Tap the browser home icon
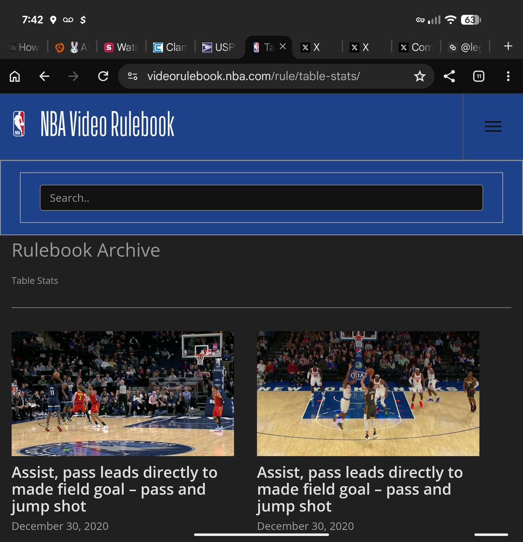Screen dimensions: 523x542 (x=15, y=76)
